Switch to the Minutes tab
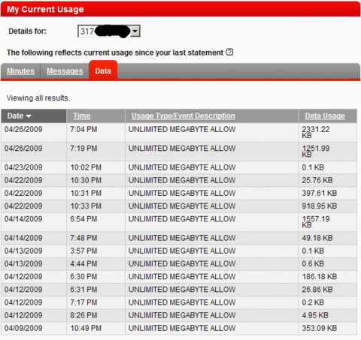Viewport: 361px width, 340px height. 20,71
